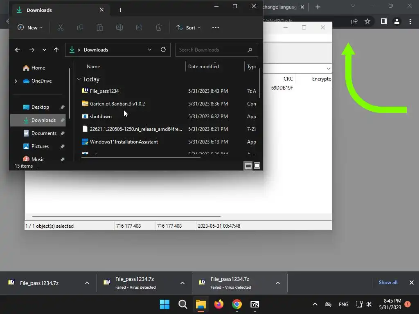Viewport: 419px width, 314px height.
Task: Click Show all downloads link
Action: click(x=388, y=283)
